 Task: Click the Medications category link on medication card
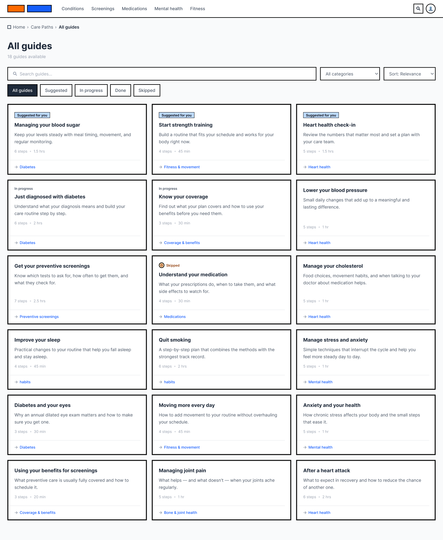pyautogui.click(x=175, y=317)
